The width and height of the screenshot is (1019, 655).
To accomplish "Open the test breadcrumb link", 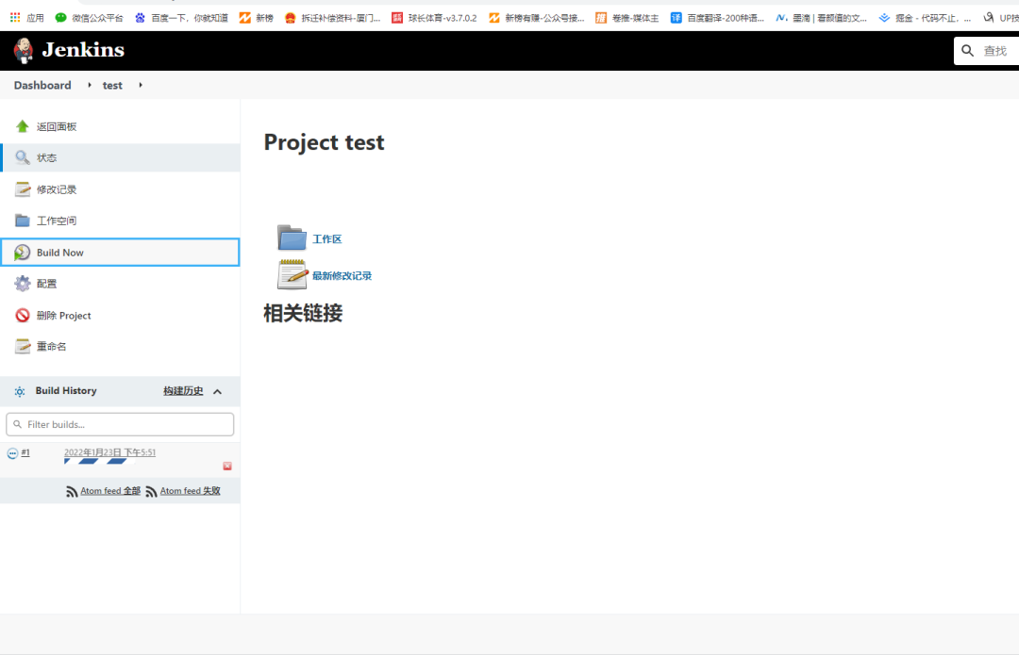I will tap(112, 85).
